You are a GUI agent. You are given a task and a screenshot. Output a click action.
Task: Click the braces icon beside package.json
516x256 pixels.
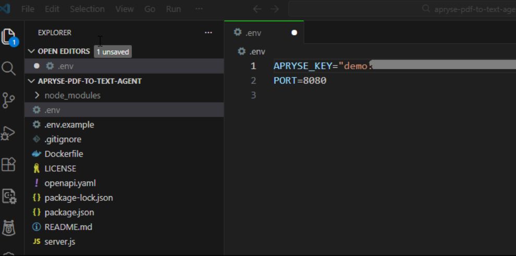pyautogui.click(x=36, y=212)
